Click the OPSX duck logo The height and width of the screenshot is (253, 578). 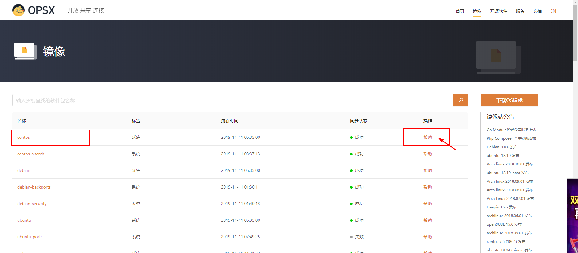(x=18, y=10)
